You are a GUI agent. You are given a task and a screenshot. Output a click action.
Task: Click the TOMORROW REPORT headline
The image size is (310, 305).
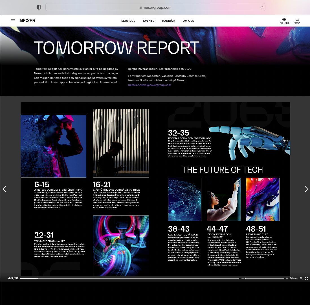(117, 48)
